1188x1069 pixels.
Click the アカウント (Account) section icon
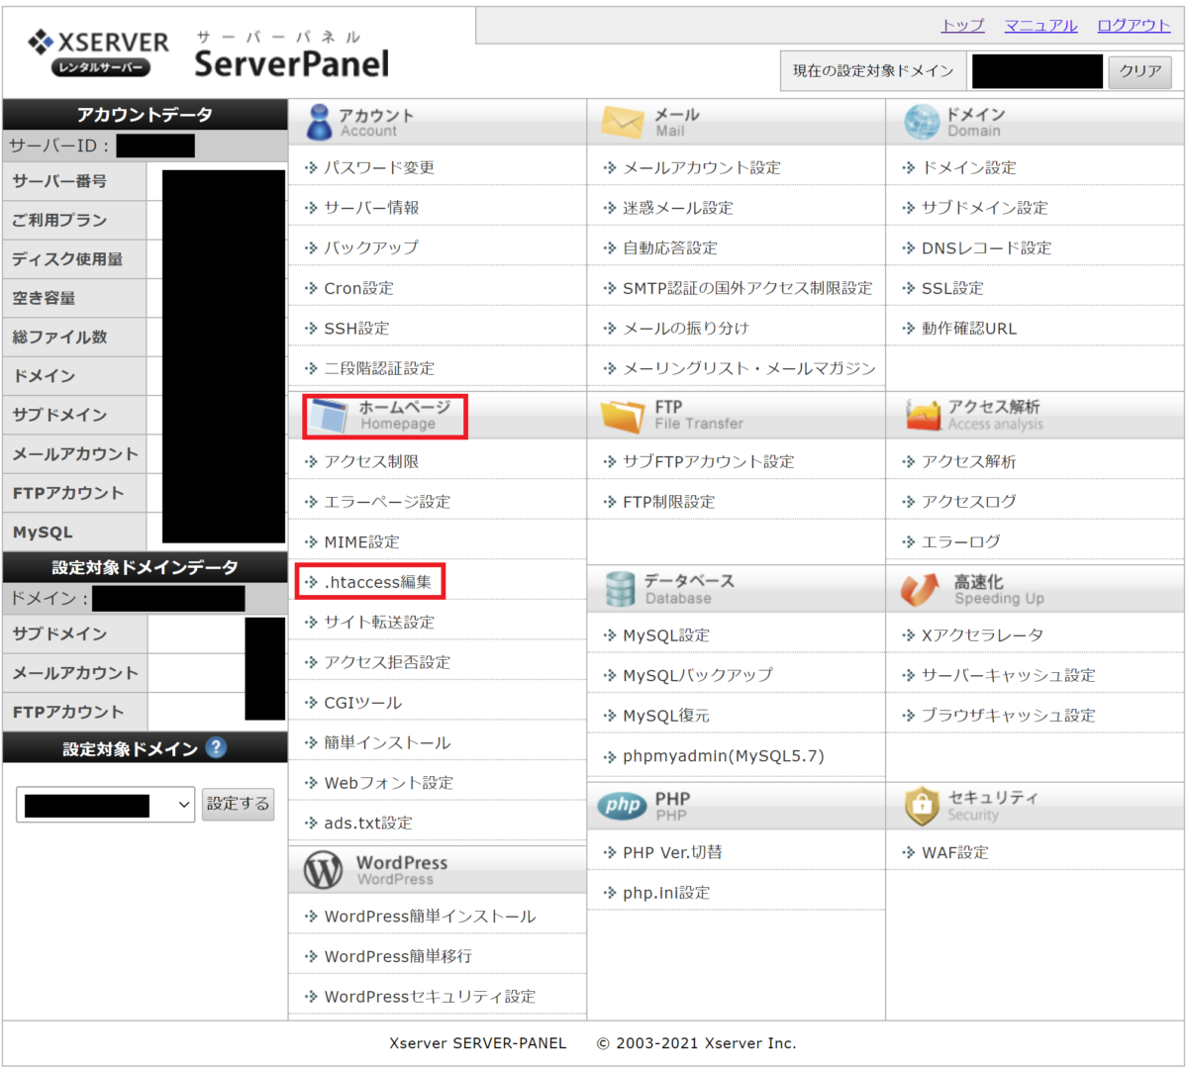[x=320, y=121]
